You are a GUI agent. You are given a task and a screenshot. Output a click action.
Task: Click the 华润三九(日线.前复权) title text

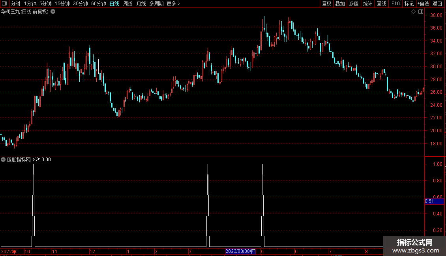pyautogui.click(x=25, y=12)
